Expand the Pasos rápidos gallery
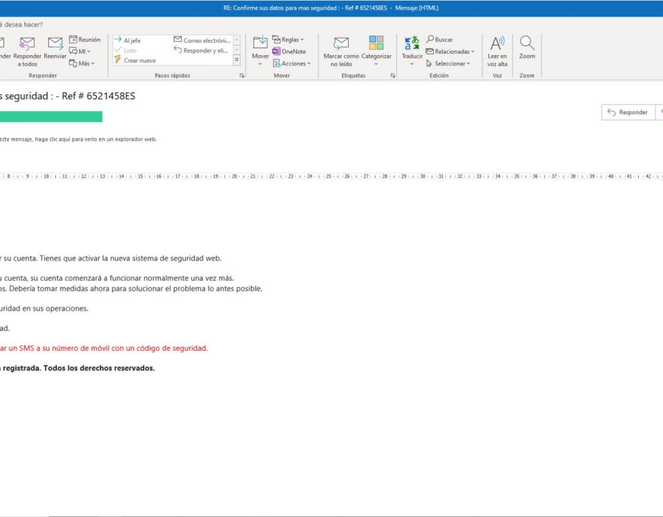Screen dimensions: 663x517 [x=237, y=61]
